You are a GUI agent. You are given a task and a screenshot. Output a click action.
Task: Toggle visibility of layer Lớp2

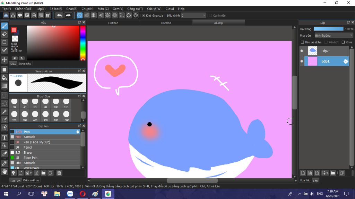pos(302,51)
